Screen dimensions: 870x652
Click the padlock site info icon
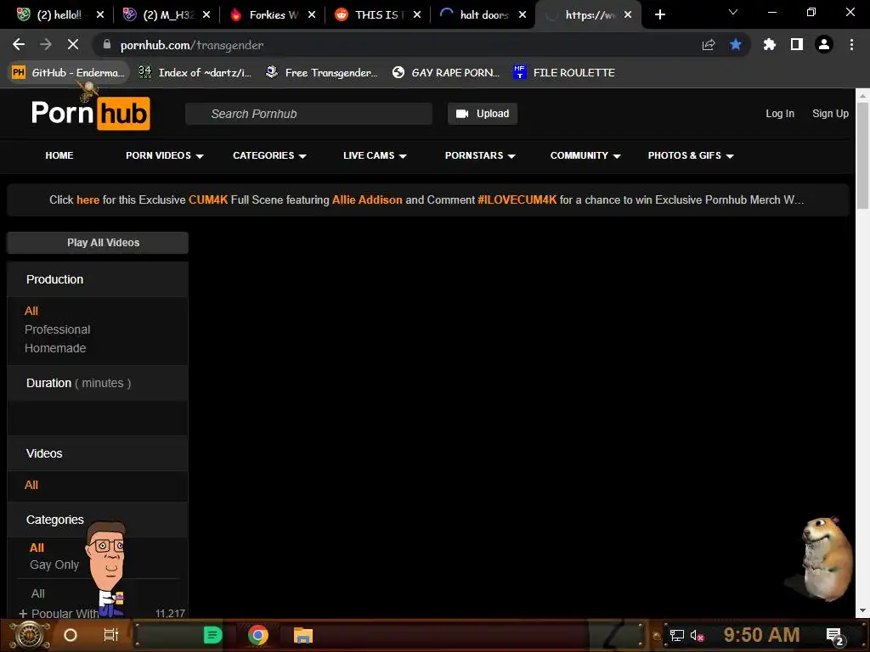coord(107,44)
